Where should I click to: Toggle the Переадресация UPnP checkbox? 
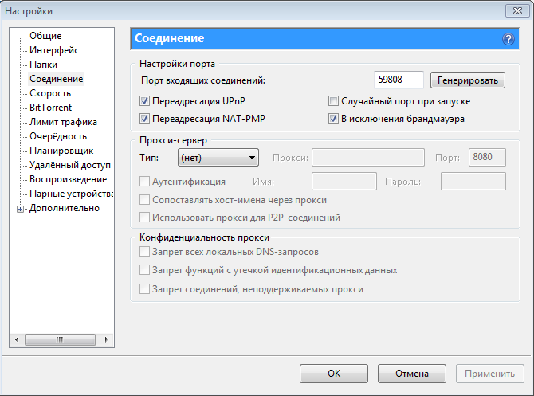[x=145, y=102]
